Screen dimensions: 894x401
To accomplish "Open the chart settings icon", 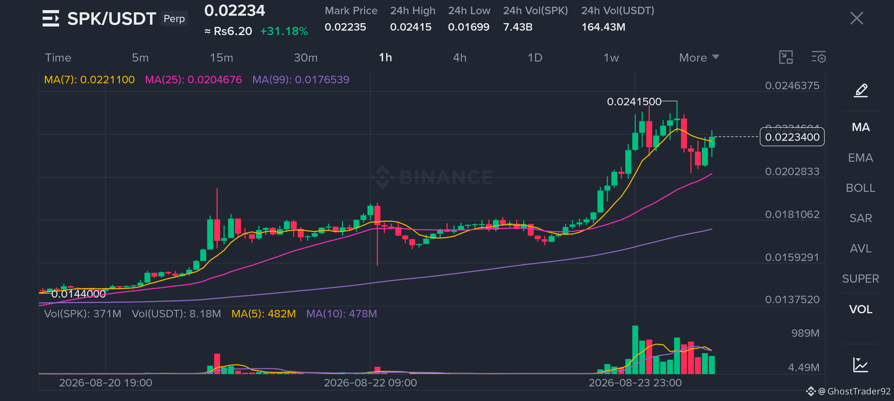I will (x=819, y=57).
